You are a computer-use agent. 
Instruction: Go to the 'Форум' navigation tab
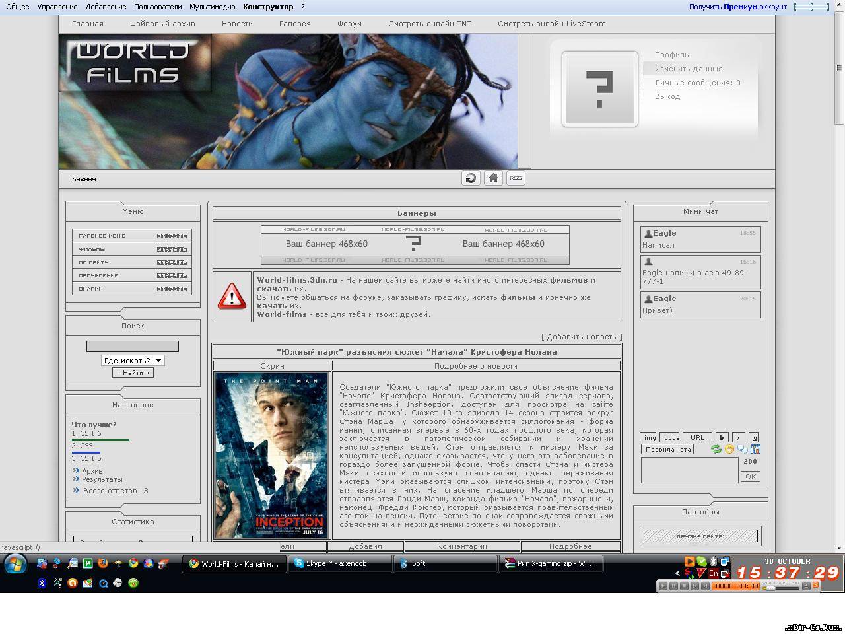349,24
